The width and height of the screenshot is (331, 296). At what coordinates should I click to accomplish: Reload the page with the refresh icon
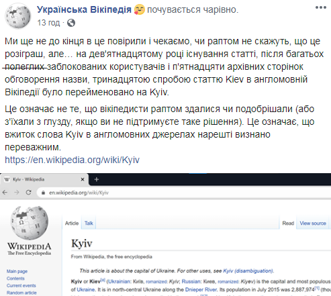[29, 193]
